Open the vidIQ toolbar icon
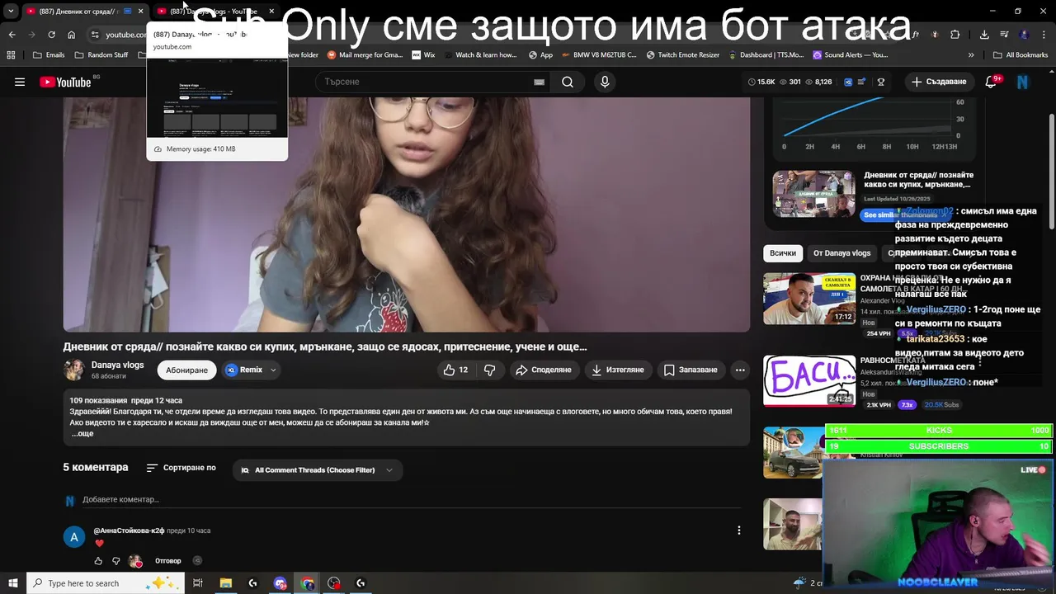This screenshot has width=1056, height=594. point(847,82)
